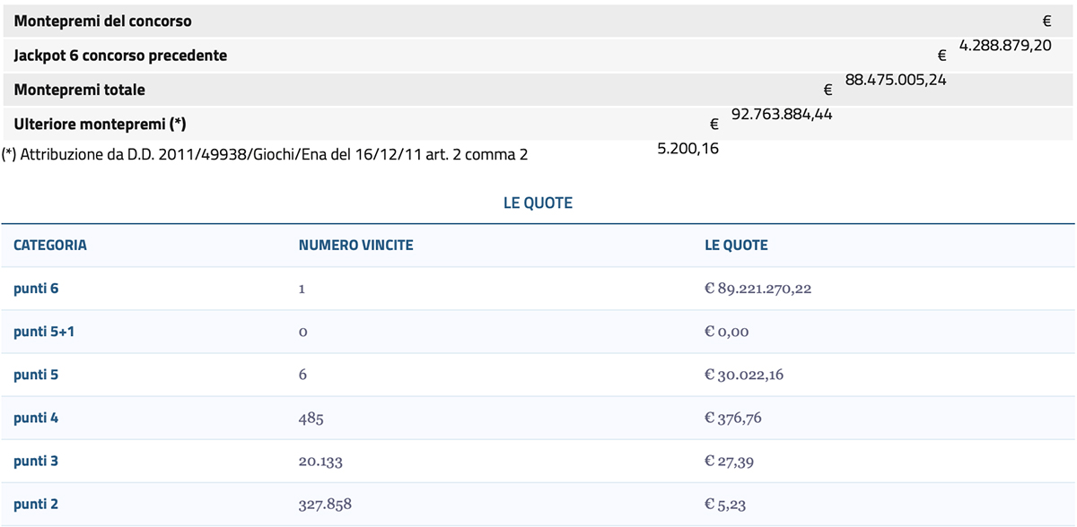Click the 20.133 winners count
This screenshot has height=527, width=1077.
coord(320,461)
